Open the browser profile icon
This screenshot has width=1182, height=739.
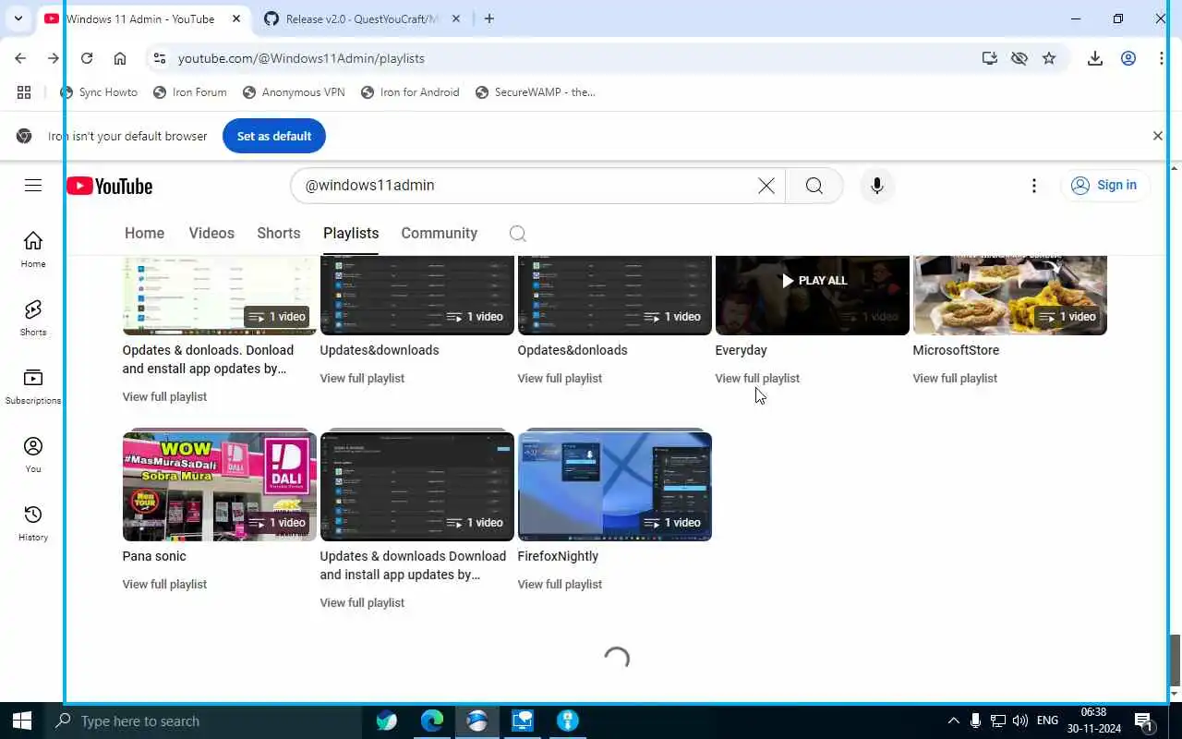[x=1128, y=58]
